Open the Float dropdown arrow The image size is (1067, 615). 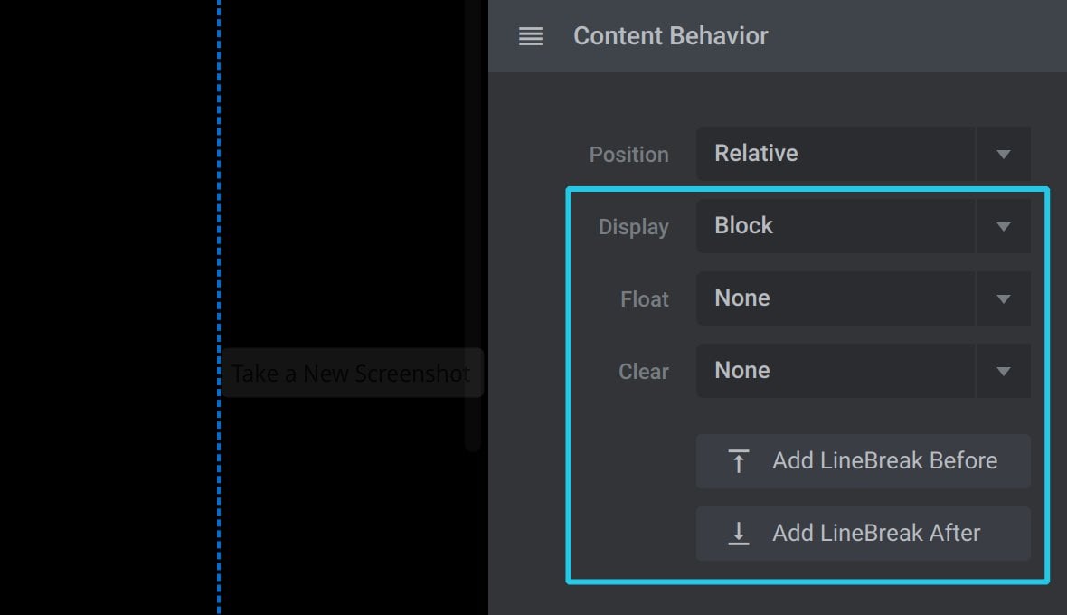1003,298
